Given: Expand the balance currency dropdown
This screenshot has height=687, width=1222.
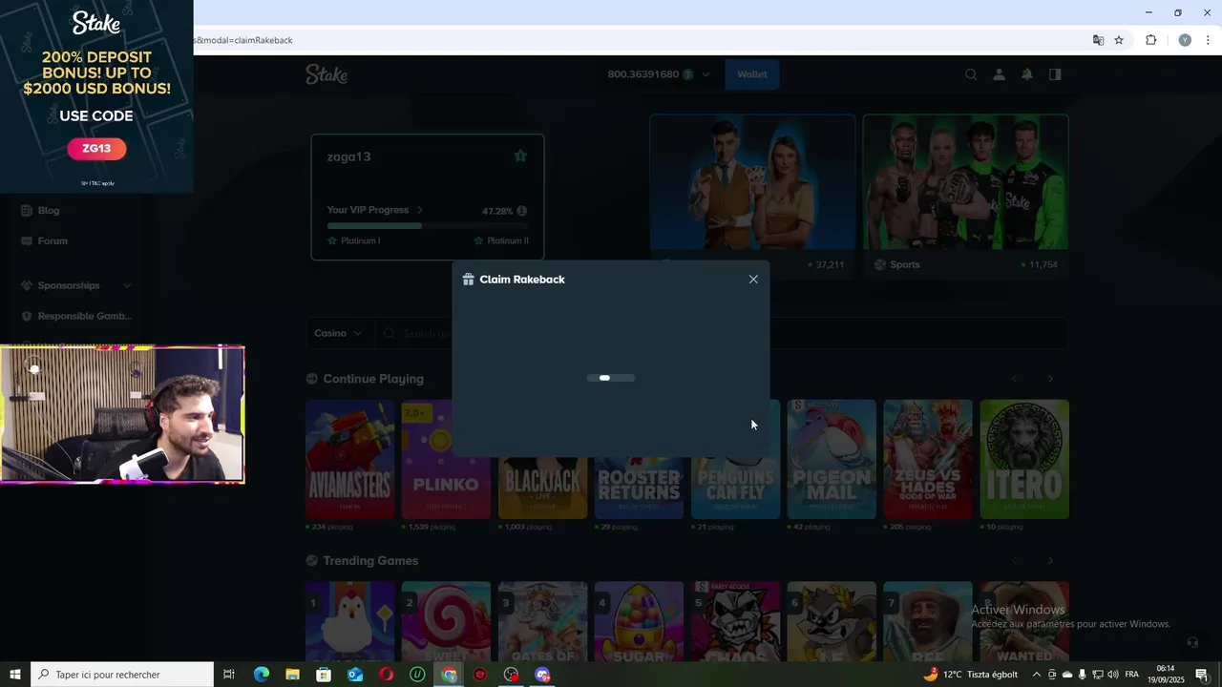Looking at the screenshot, I should tap(706, 74).
